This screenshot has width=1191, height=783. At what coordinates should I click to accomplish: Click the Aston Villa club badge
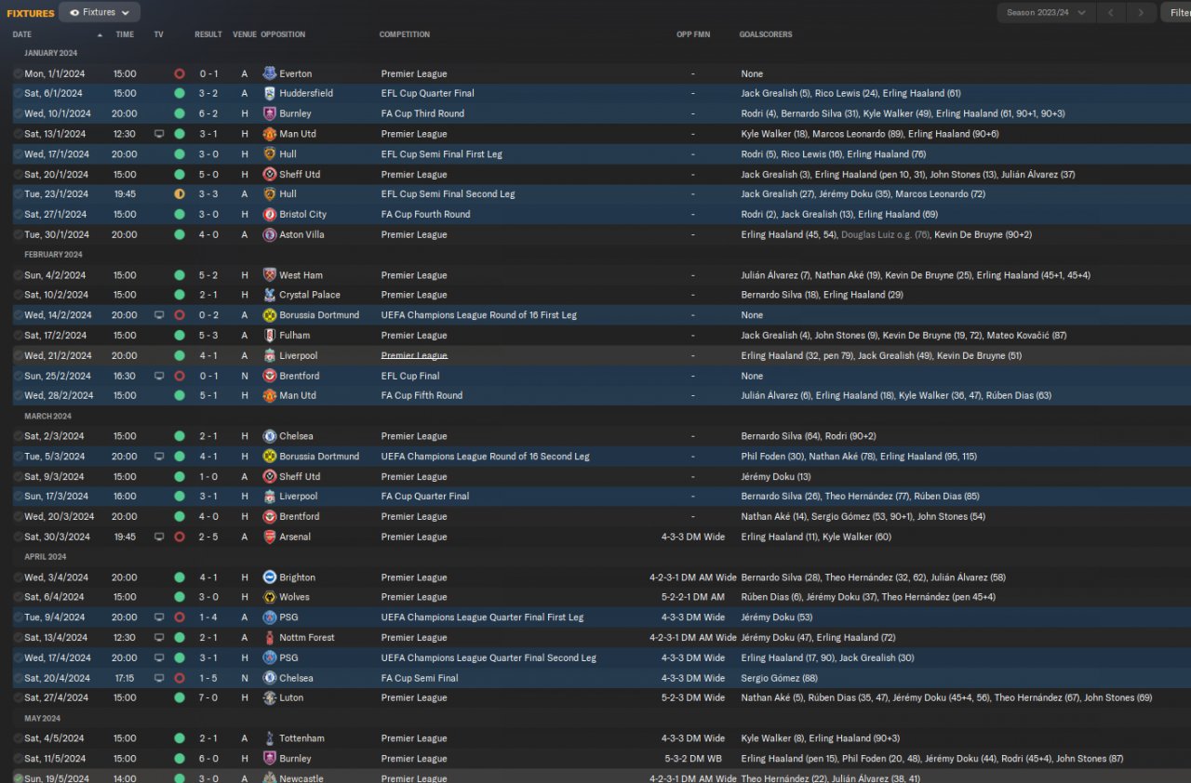[x=270, y=234]
